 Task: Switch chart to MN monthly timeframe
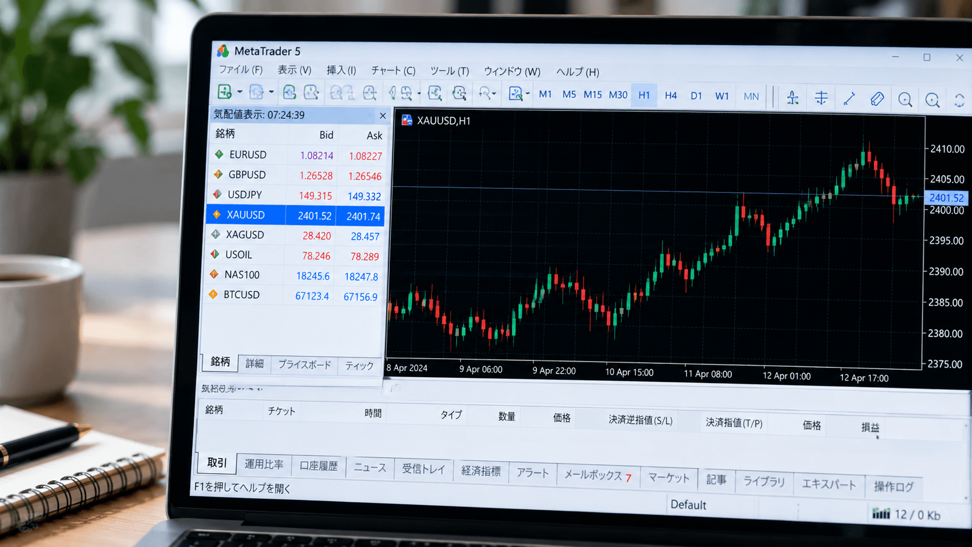click(751, 96)
